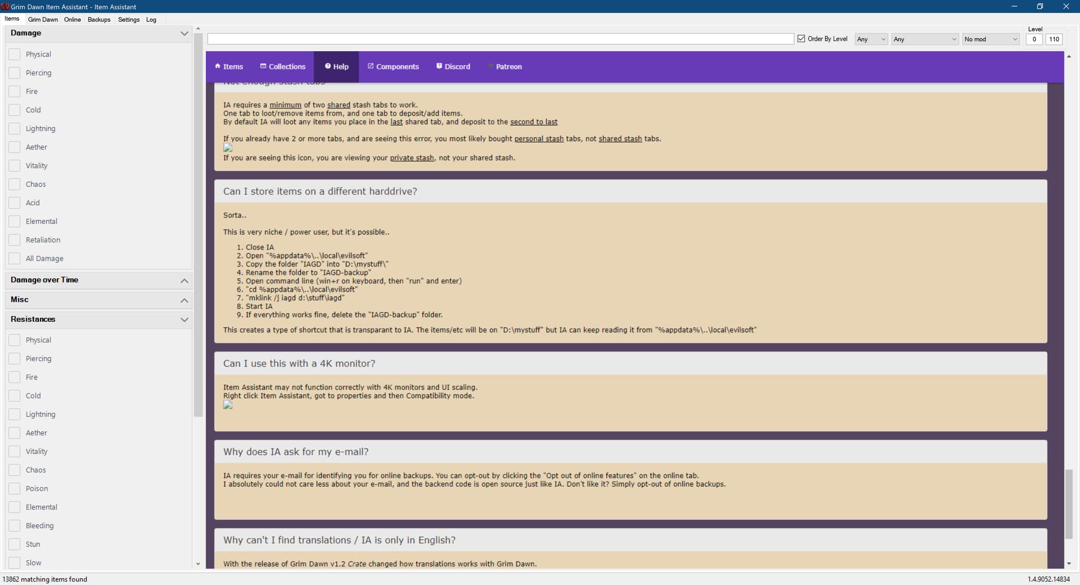Click the Discord icon in the navbar

[439, 66]
